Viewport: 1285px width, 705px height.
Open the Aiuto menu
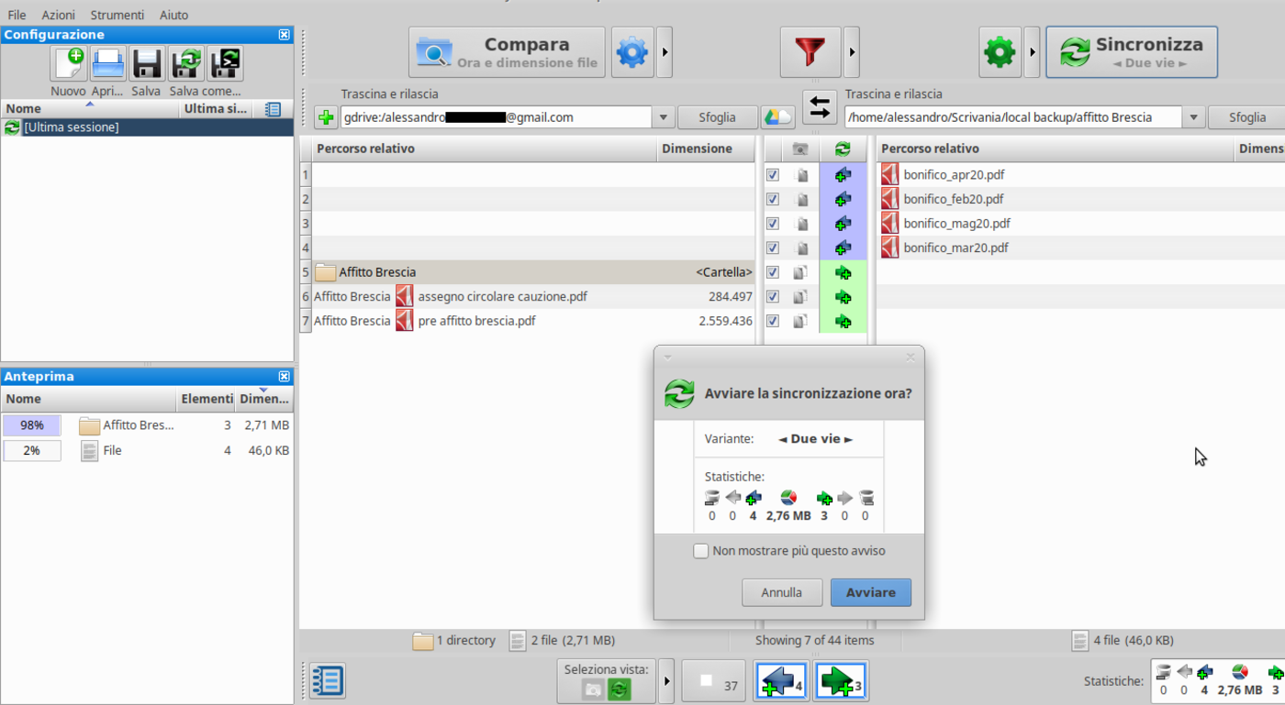point(173,15)
